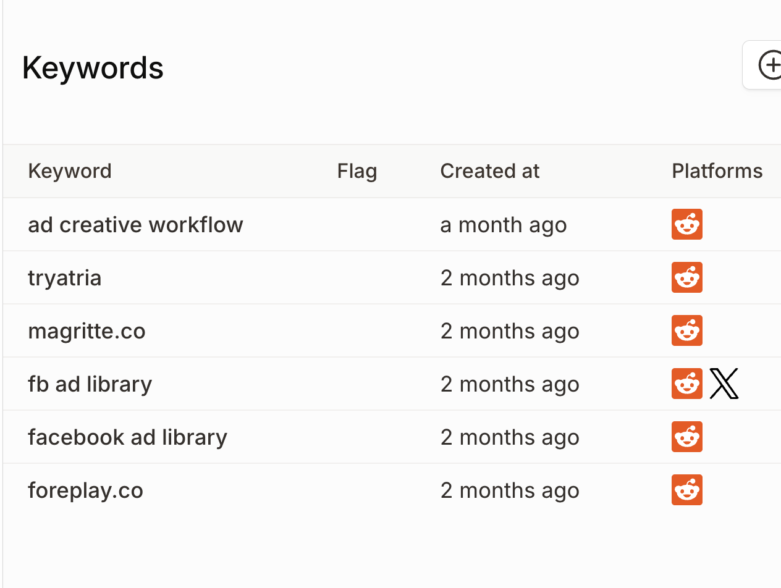Click the Reddit icon on the 'magritte.co' row

(686, 330)
